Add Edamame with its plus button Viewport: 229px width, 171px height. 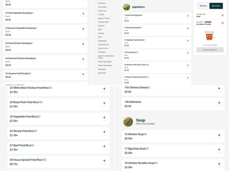point(219,103)
